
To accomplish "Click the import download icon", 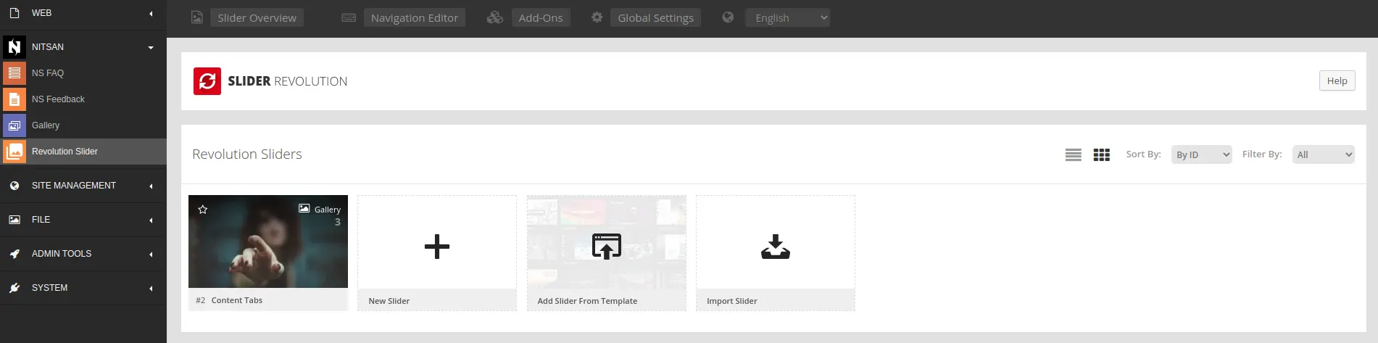I will tap(776, 247).
